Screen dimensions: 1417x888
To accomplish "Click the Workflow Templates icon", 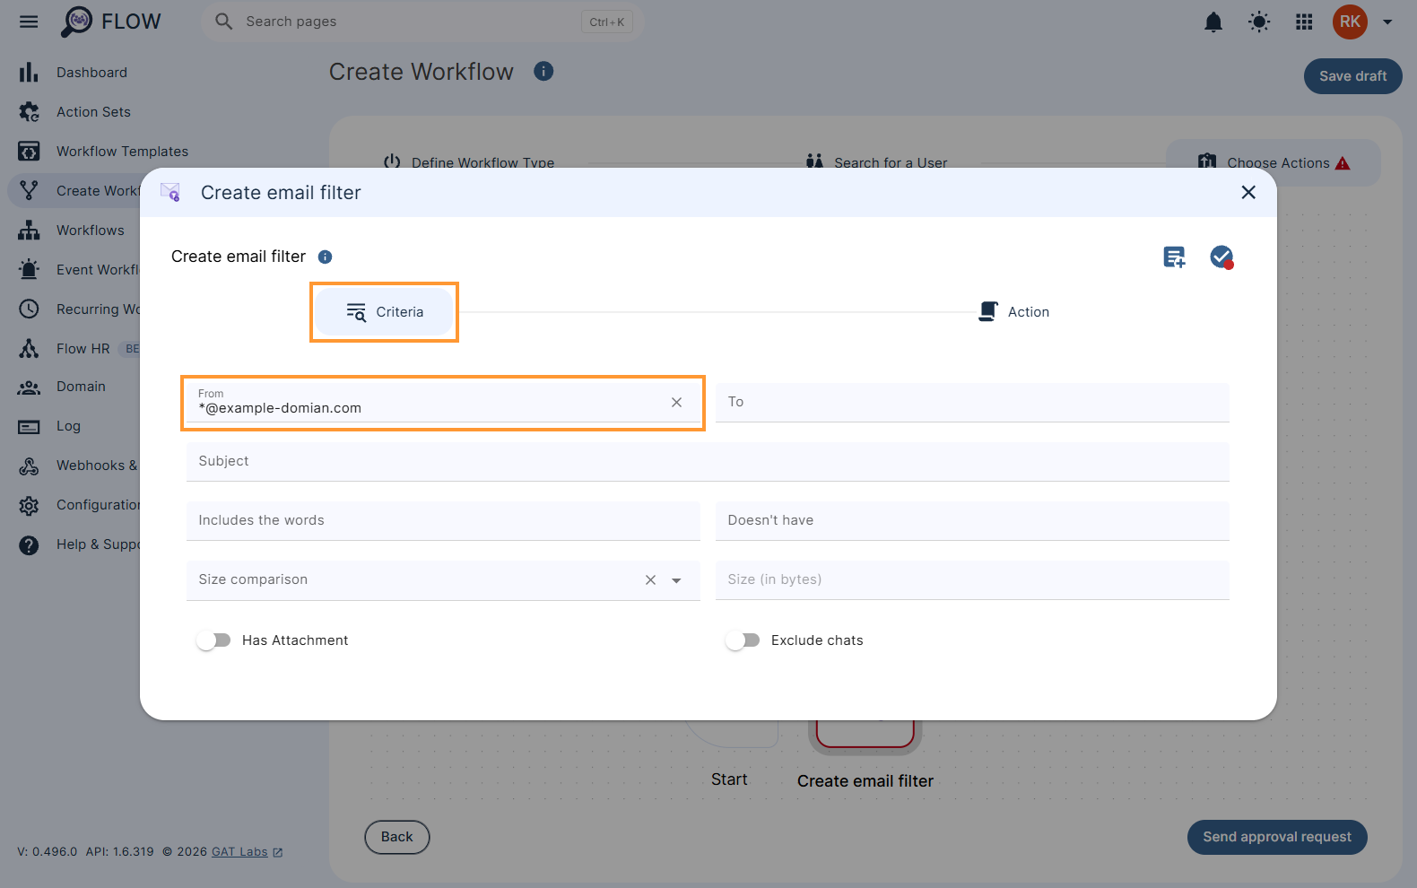I will [29, 152].
